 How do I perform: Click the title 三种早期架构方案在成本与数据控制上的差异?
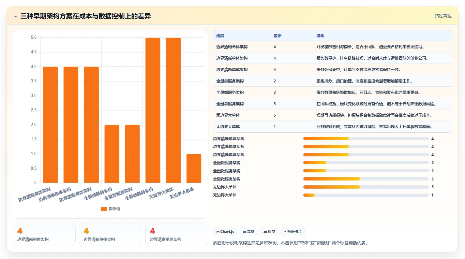[85, 16]
